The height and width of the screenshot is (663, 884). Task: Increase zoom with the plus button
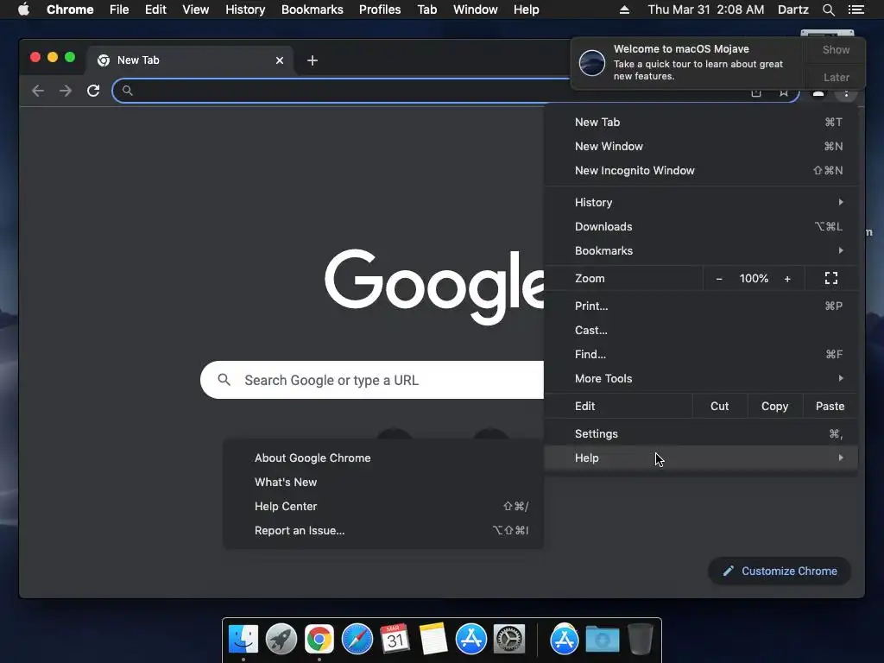click(787, 279)
